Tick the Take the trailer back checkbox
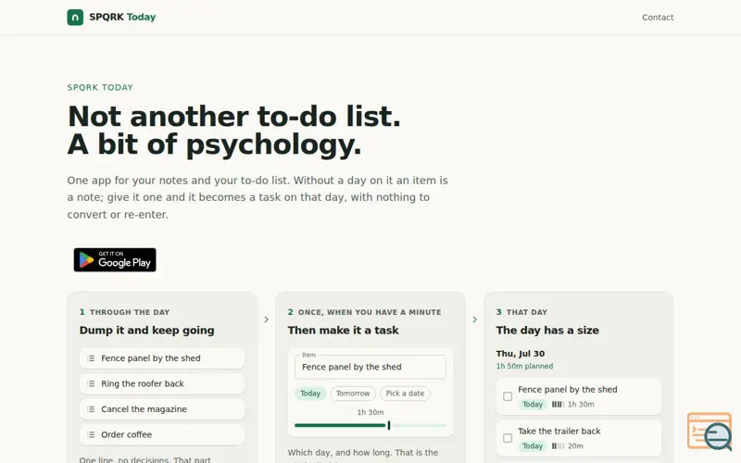Image resolution: width=741 pixels, height=463 pixels. pyautogui.click(x=508, y=438)
